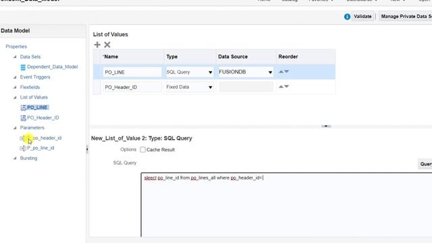Select Dependent_Data_Model data set in tree
The height and width of the screenshot is (243, 432).
point(53,67)
